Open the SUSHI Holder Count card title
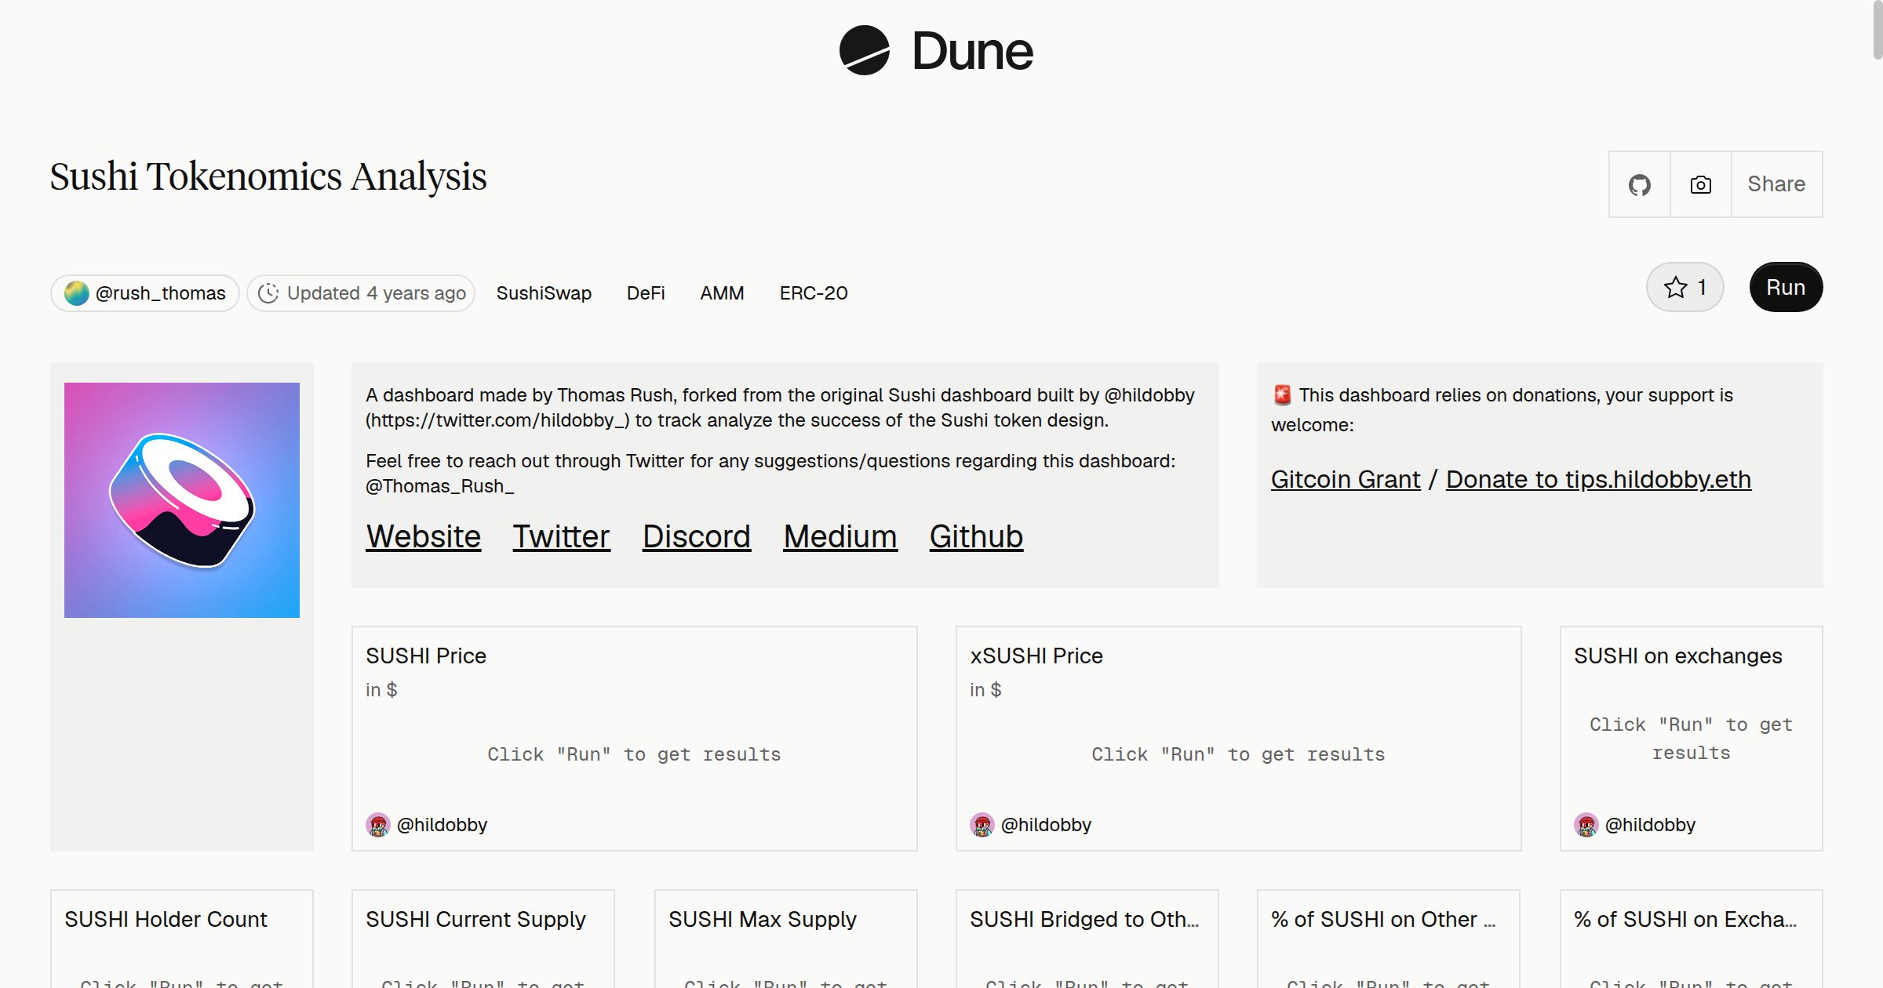This screenshot has width=1883, height=988. click(x=166, y=919)
